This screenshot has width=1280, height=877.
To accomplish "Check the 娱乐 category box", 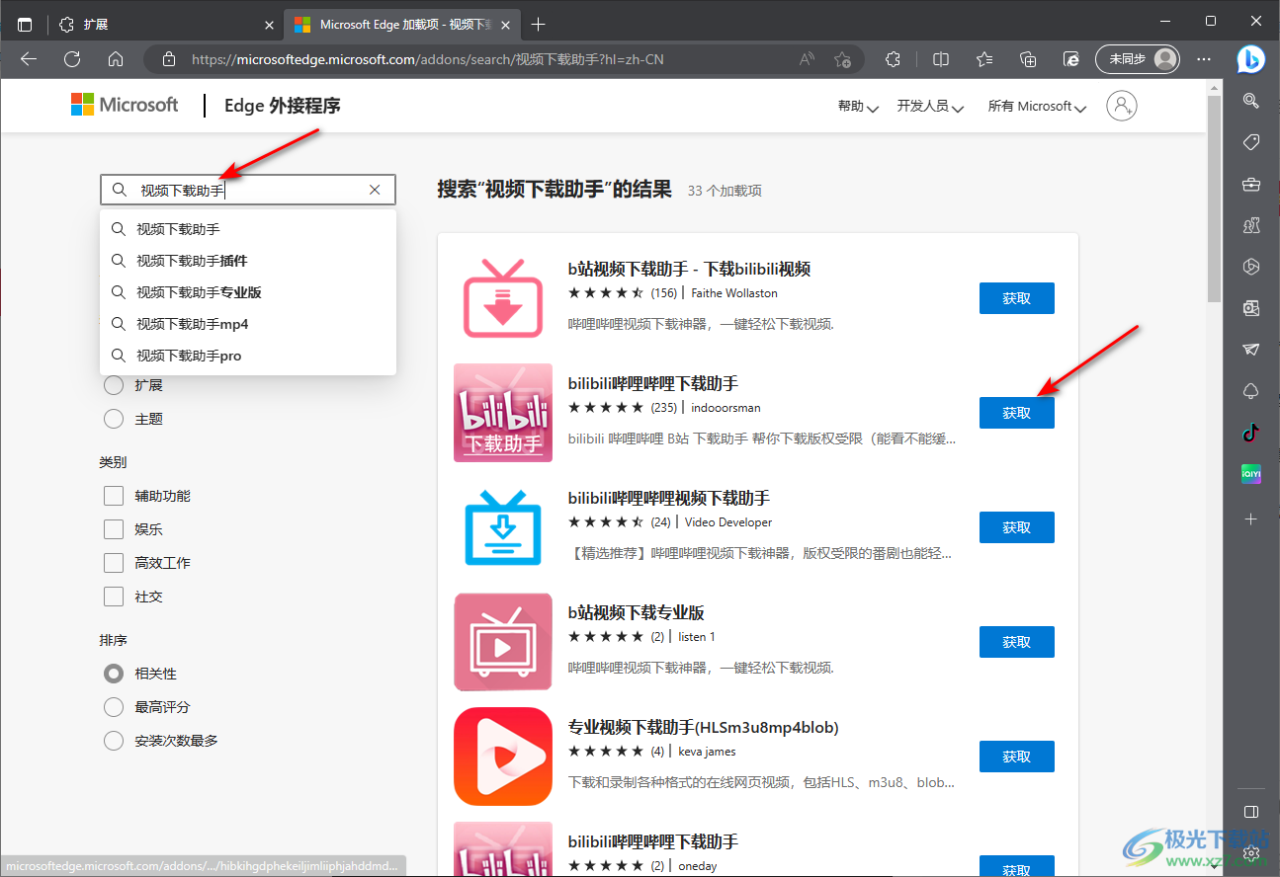I will pos(114,529).
